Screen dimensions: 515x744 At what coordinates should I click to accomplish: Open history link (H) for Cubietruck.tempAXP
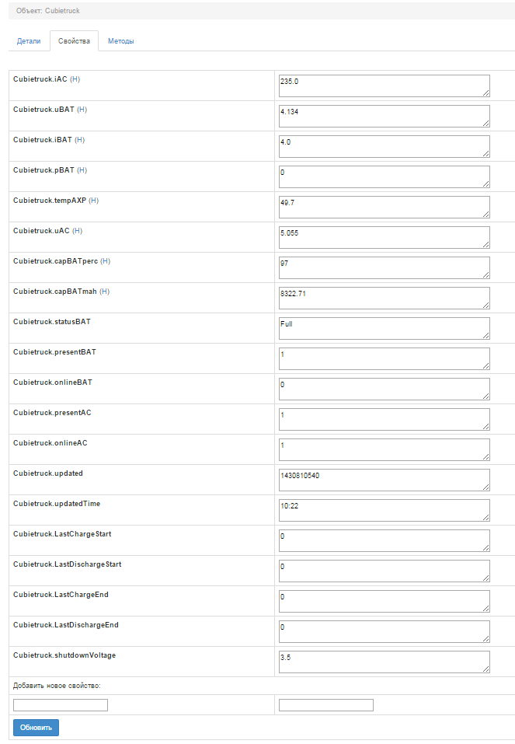(x=94, y=201)
